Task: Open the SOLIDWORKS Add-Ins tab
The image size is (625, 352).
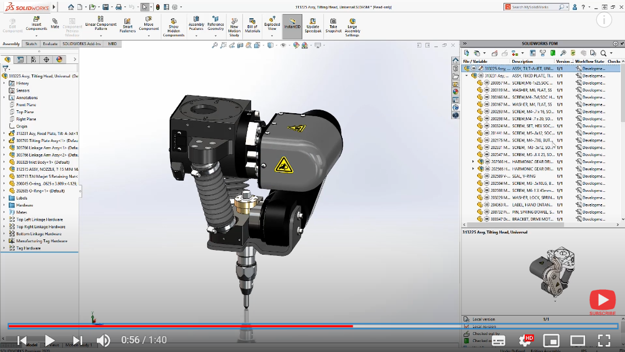Action: pos(82,43)
